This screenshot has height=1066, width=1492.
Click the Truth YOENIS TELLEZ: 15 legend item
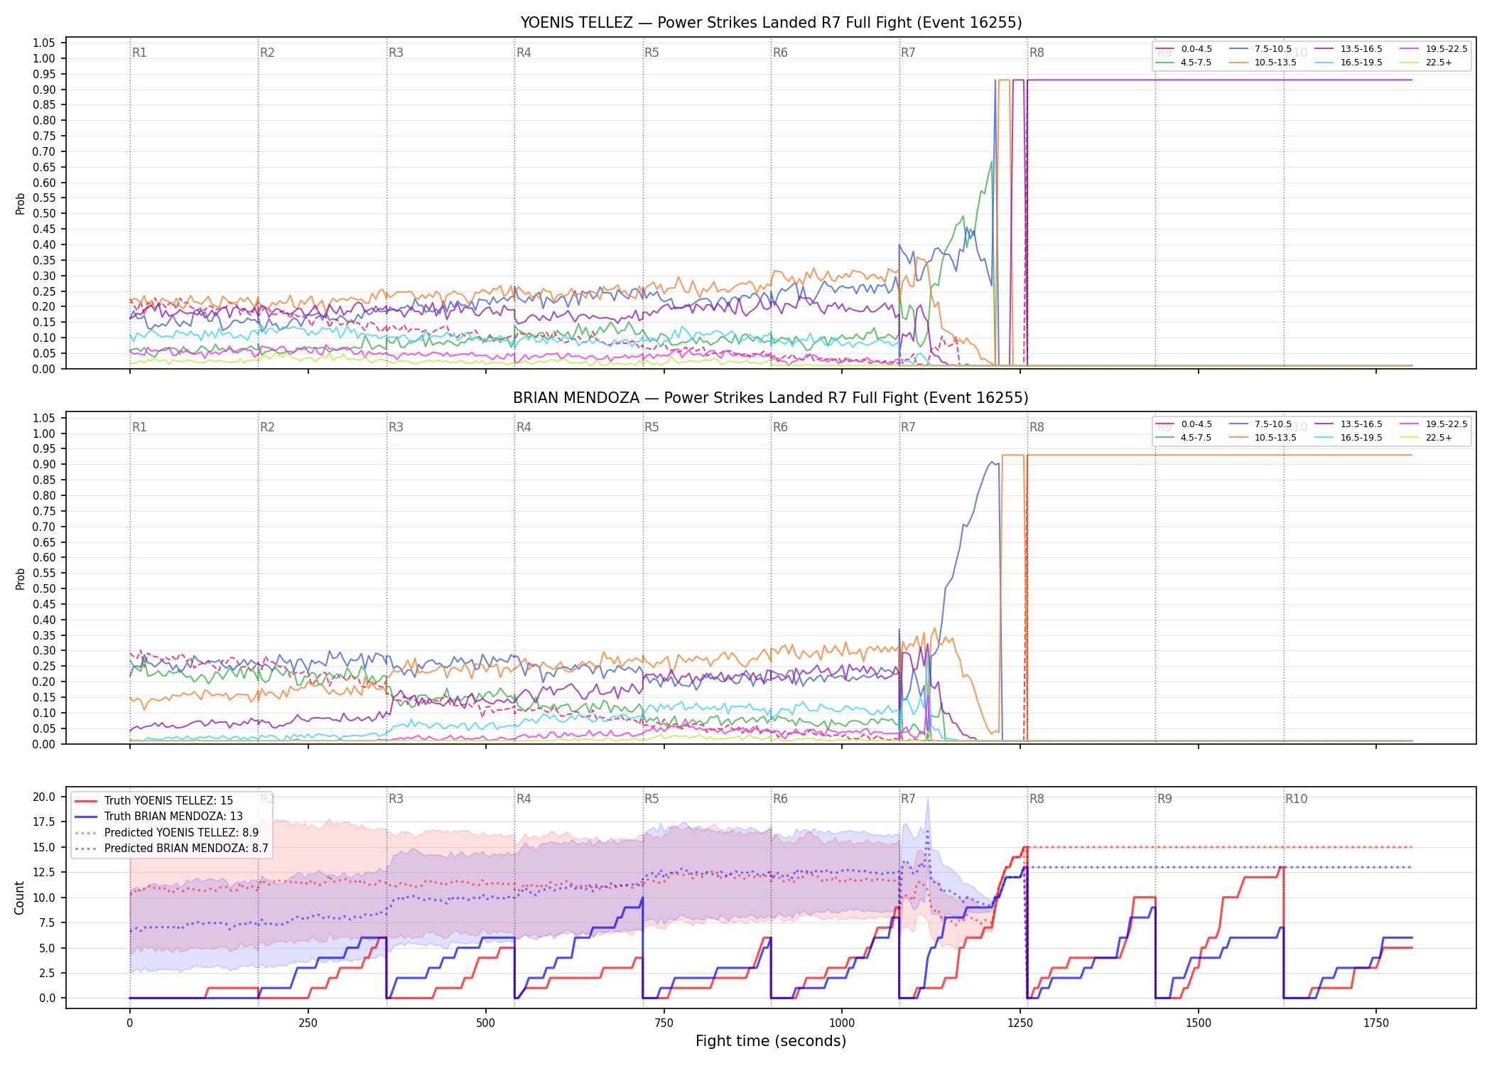point(153,801)
